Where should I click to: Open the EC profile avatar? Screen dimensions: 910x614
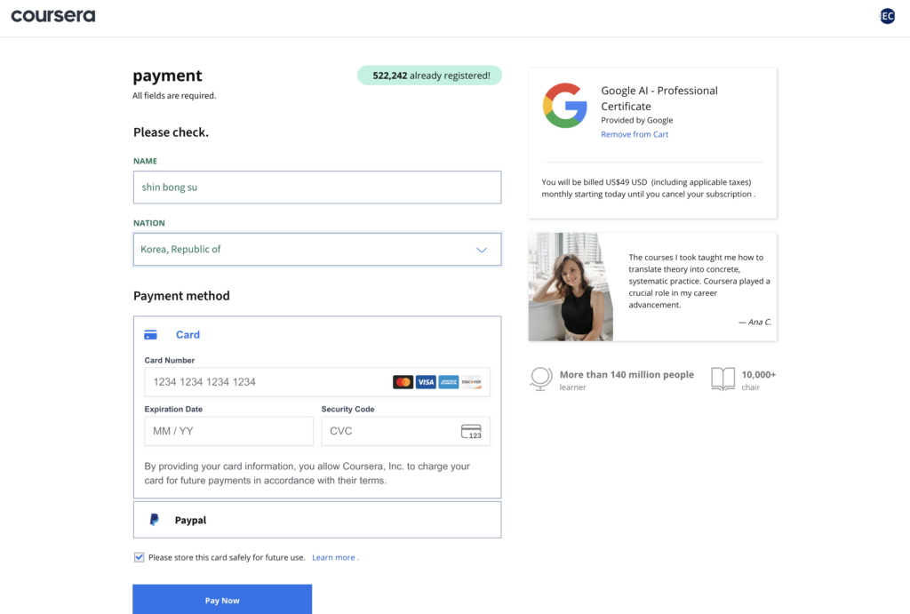(888, 16)
